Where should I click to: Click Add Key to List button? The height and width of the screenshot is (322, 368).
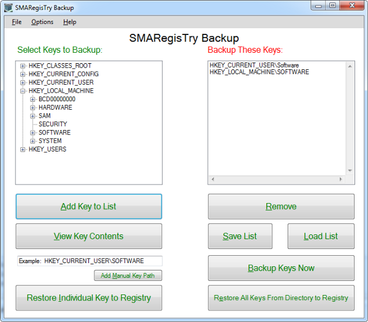coord(89,207)
